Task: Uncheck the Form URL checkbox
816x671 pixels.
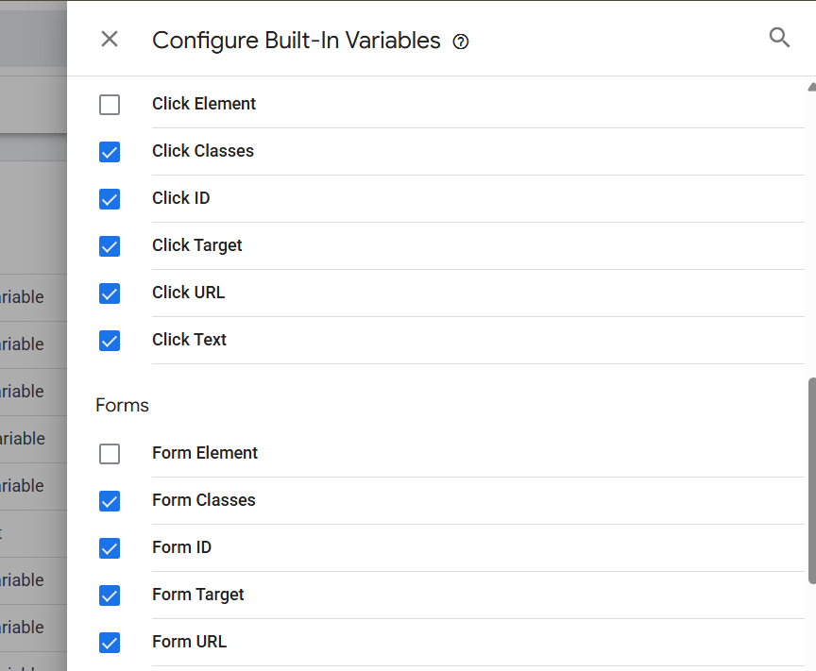Action: pyautogui.click(x=110, y=643)
